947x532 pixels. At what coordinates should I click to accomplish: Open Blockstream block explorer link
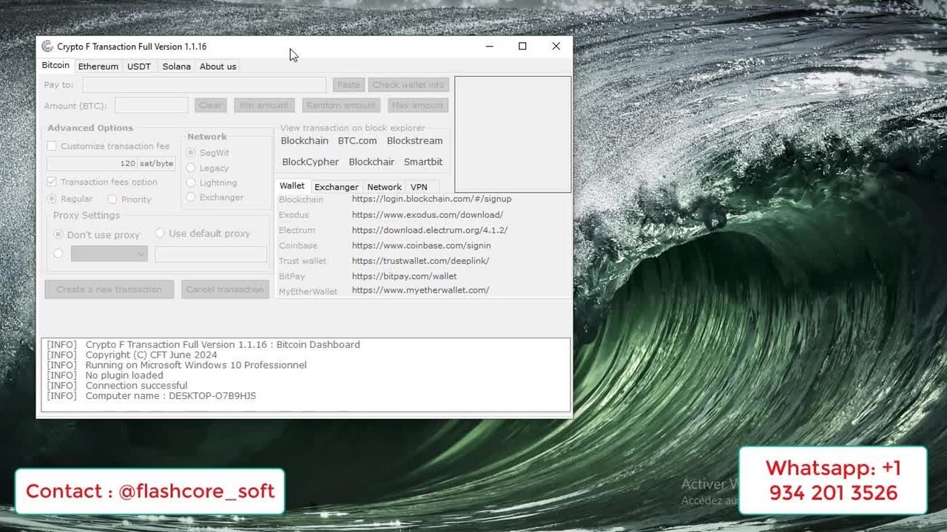point(415,140)
